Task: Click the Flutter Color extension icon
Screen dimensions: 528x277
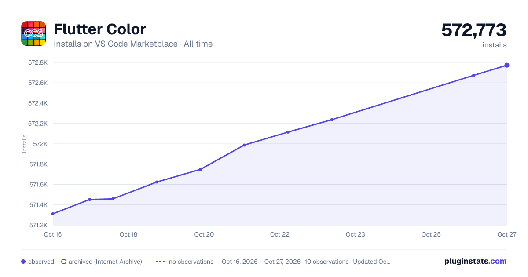Action: tap(33, 33)
